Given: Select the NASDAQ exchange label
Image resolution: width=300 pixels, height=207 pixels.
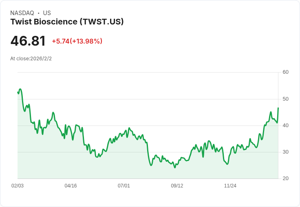Looking at the screenshot, I should click(x=22, y=13).
